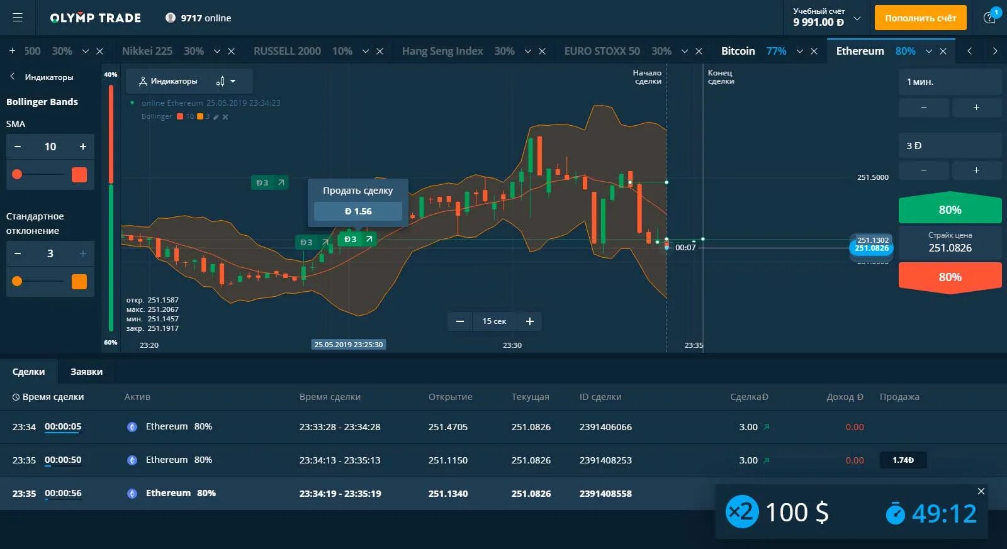Increase the trade duration time
The image size is (1007, 549).
coord(976,107)
